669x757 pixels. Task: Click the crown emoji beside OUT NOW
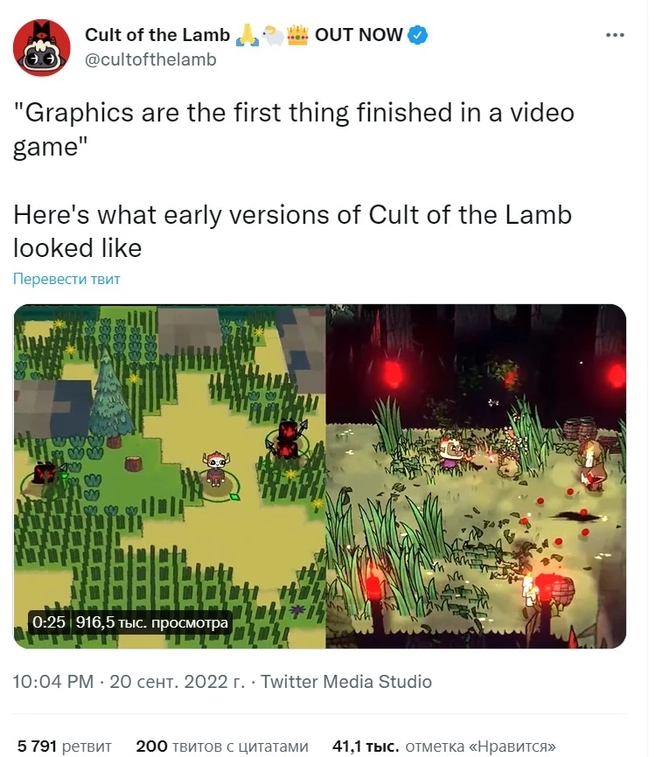[x=297, y=35]
